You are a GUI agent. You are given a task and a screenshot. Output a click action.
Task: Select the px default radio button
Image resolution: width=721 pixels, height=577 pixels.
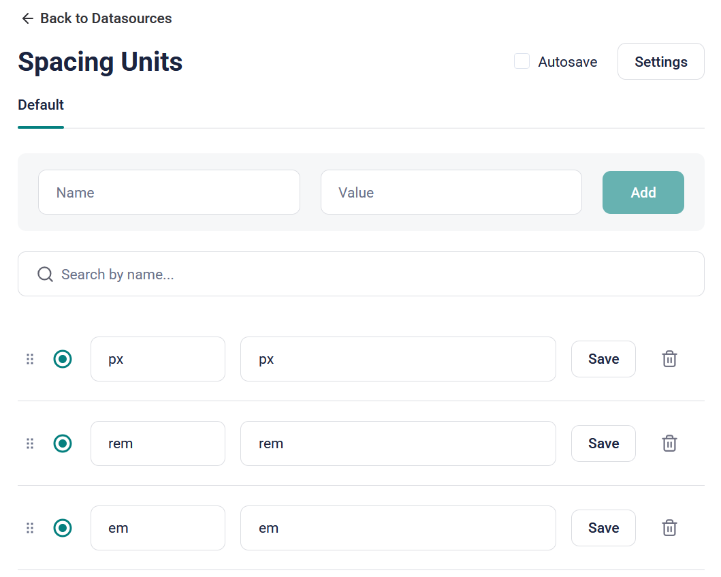(x=63, y=359)
